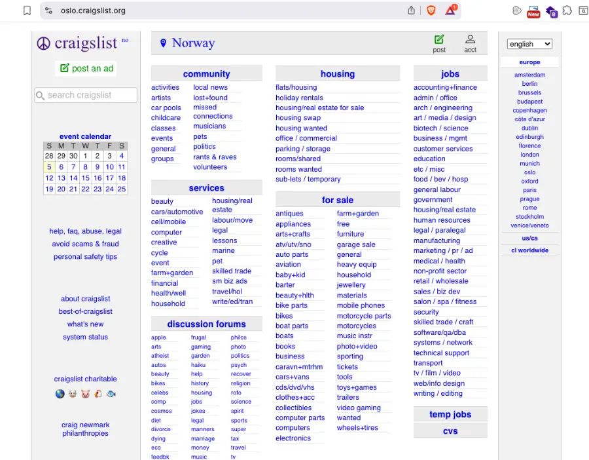Open the bikes link under for sale
This screenshot has height=460, width=589.
(284, 316)
